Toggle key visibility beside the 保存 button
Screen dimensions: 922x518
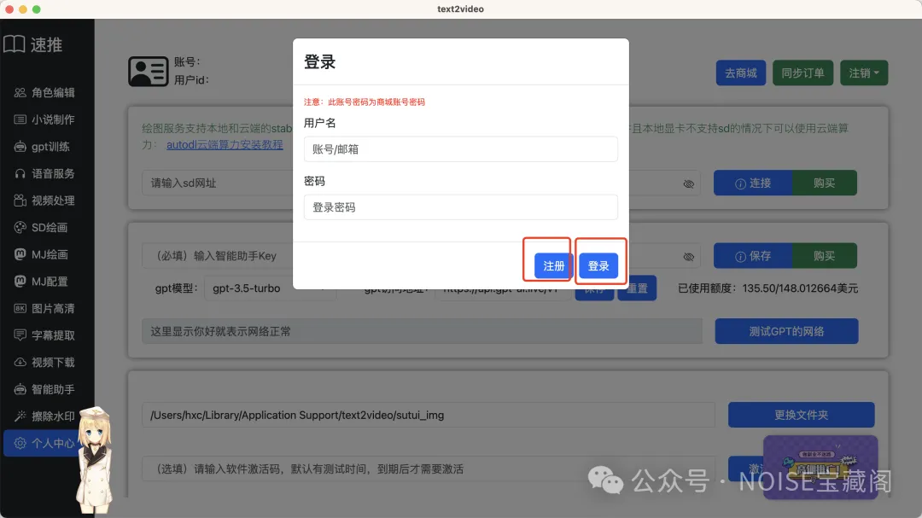tap(690, 255)
